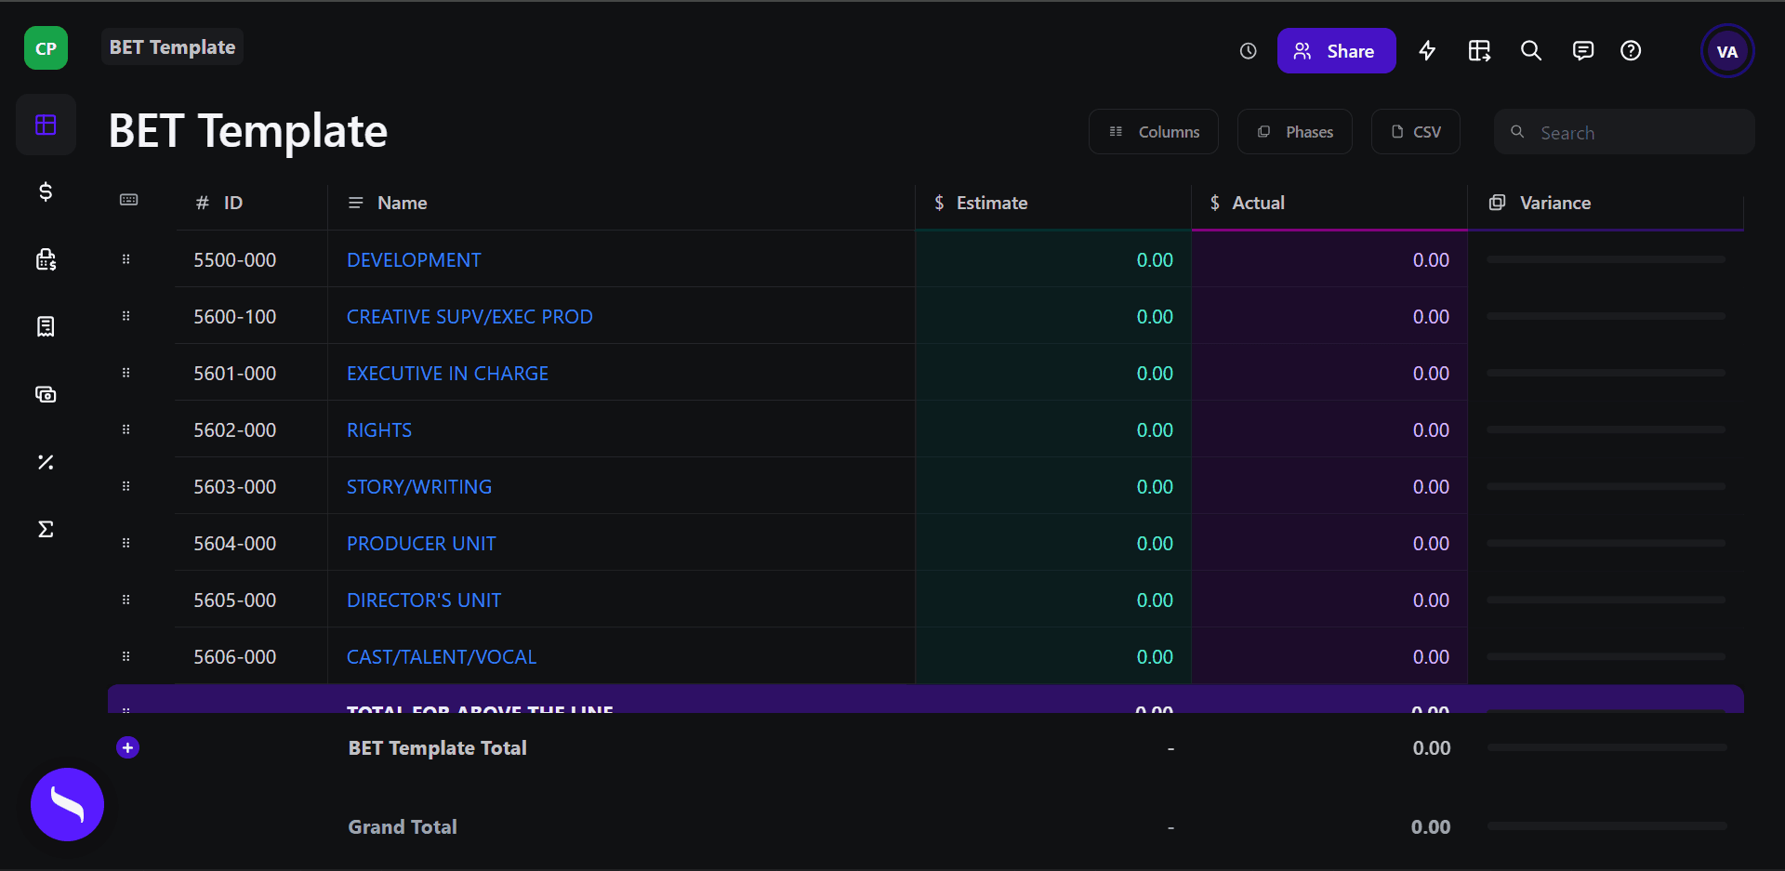
Task: Open the PRODUCER UNIT account link
Action: point(421,544)
